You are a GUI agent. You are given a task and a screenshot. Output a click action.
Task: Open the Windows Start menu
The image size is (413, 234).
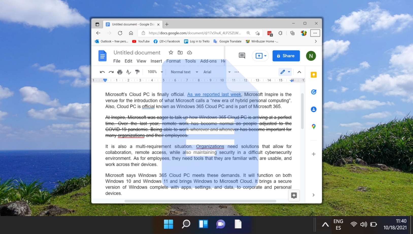pos(169,224)
